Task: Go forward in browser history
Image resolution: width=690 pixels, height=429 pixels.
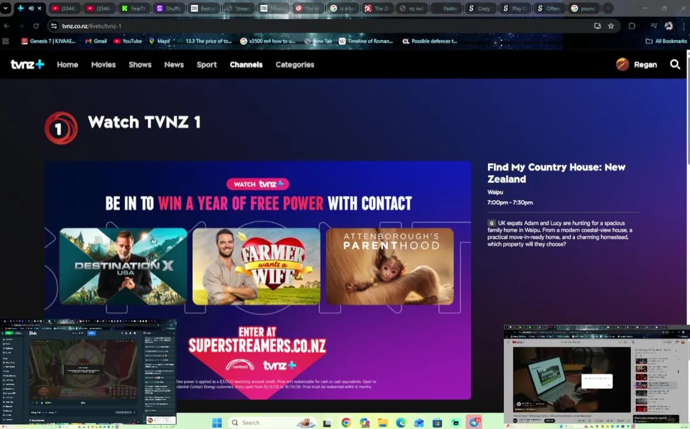Action: point(21,26)
